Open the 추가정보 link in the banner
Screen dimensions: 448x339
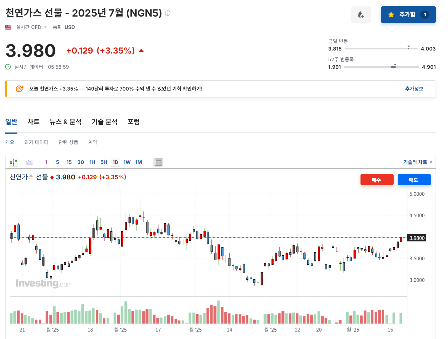click(414, 89)
